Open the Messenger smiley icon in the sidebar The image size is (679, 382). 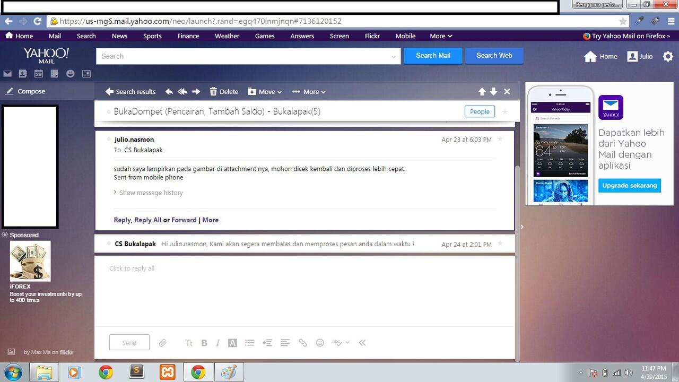(71, 74)
